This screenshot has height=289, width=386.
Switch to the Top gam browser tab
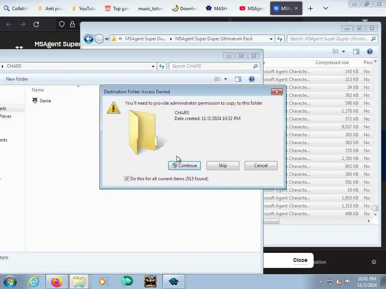pos(117,8)
